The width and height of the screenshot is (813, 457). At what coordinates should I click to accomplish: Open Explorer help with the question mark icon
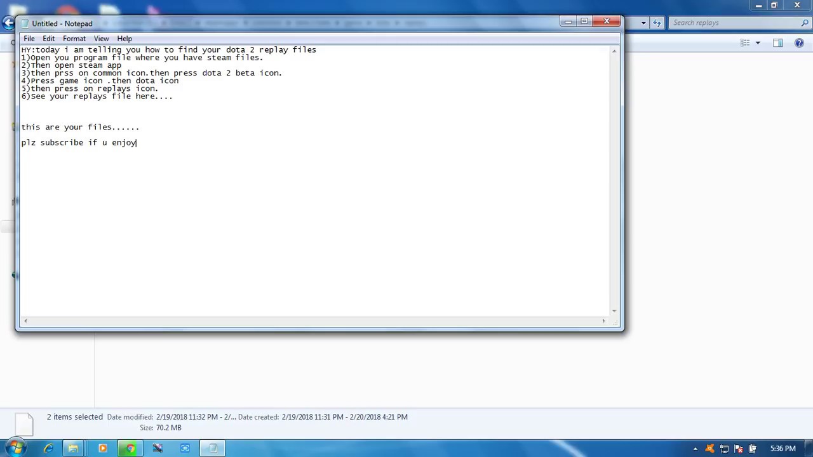[x=800, y=43]
